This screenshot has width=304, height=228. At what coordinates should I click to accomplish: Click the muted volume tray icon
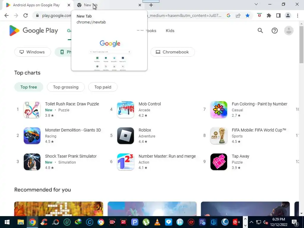click(265, 222)
